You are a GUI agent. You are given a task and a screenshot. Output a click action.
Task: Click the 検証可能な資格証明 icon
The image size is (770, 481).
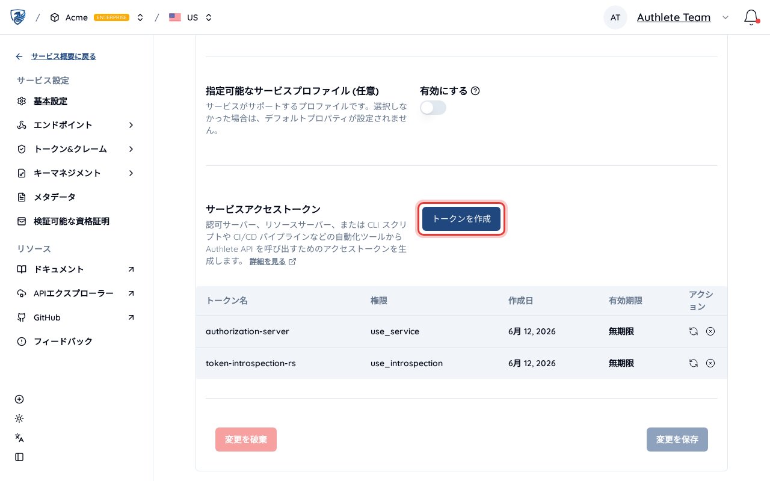click(x=22, y=221)
